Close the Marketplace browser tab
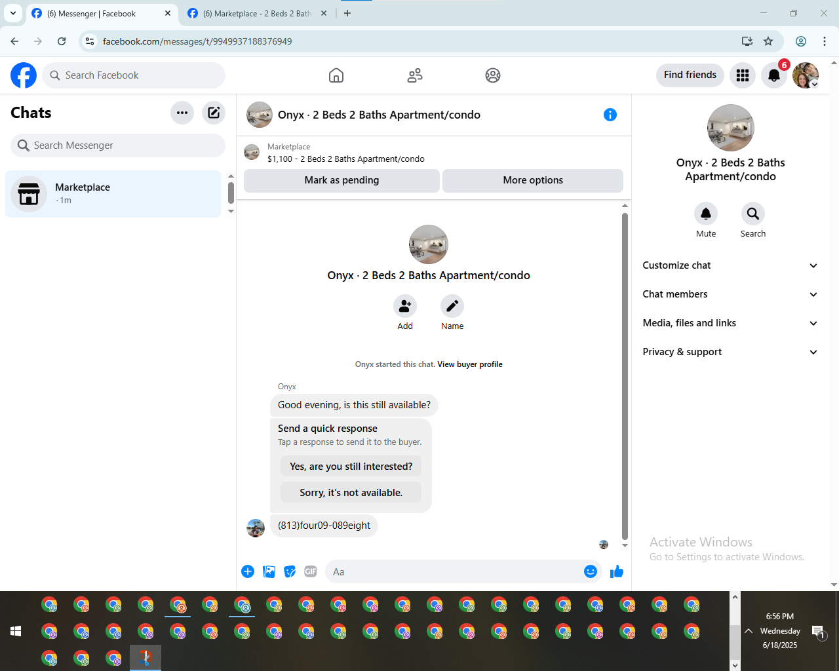This screenshot has width=839, height=671. (324, 13)
